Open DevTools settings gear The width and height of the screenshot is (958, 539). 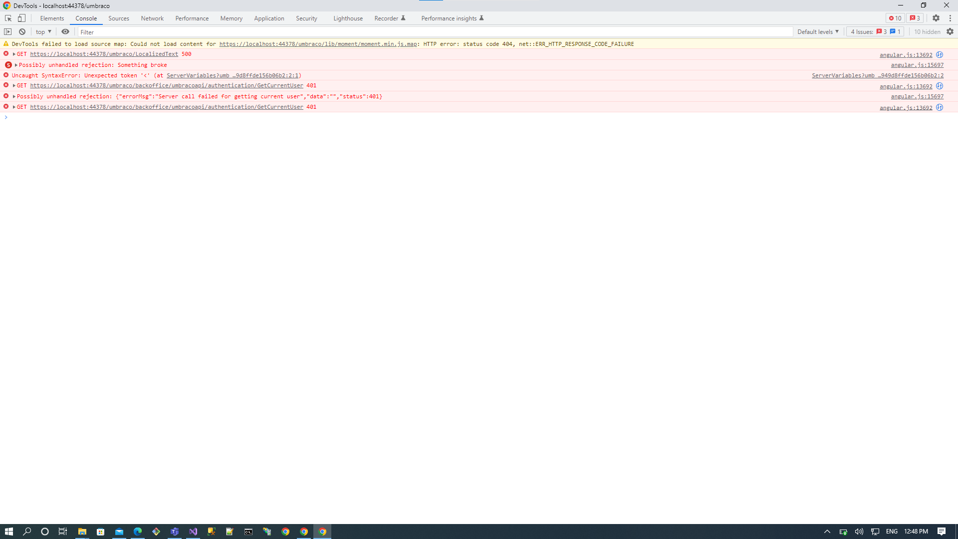pos(936,18)
